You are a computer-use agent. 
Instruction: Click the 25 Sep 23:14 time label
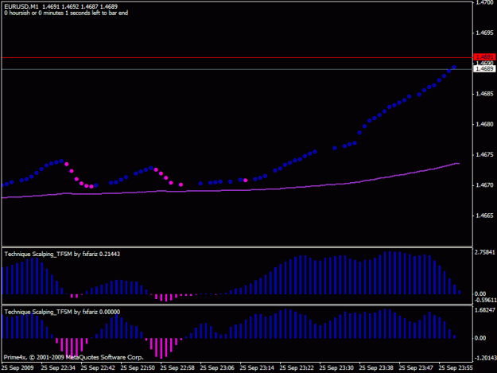pos(257,368)
